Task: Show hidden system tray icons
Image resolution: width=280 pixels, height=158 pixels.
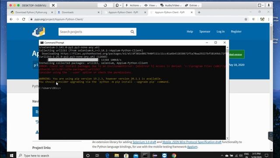Action: 222,156
